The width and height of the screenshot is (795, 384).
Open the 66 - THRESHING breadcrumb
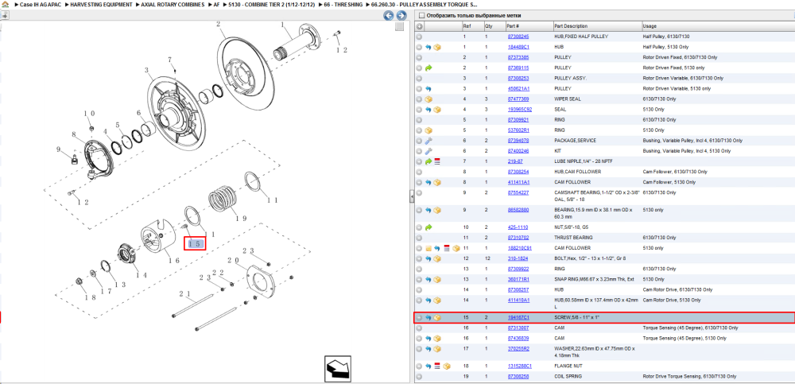[x=343, y=4]
